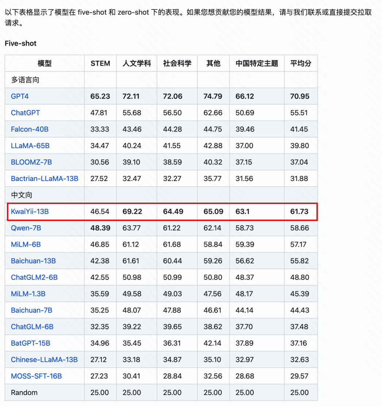382x407 pixels.
Task: Click the STEM column header
Action: 100,64
